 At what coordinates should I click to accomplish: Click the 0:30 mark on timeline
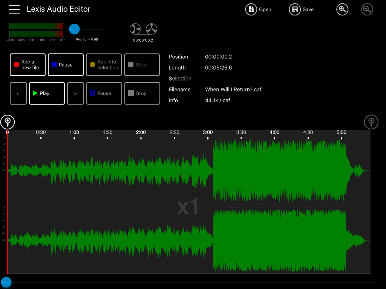point(41,132)
